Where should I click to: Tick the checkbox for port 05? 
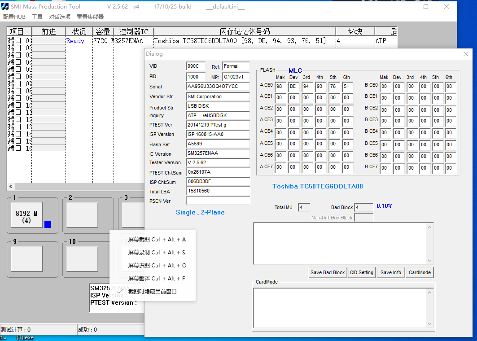click(x=18, y=70)
